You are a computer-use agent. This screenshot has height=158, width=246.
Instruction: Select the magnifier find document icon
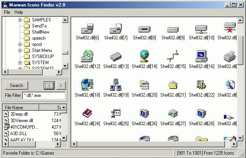pyautogui.click(x=230, y=85)
